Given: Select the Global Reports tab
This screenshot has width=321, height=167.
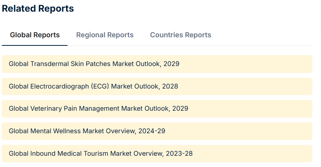Looking at the screenshot, I should pos(35,35).
